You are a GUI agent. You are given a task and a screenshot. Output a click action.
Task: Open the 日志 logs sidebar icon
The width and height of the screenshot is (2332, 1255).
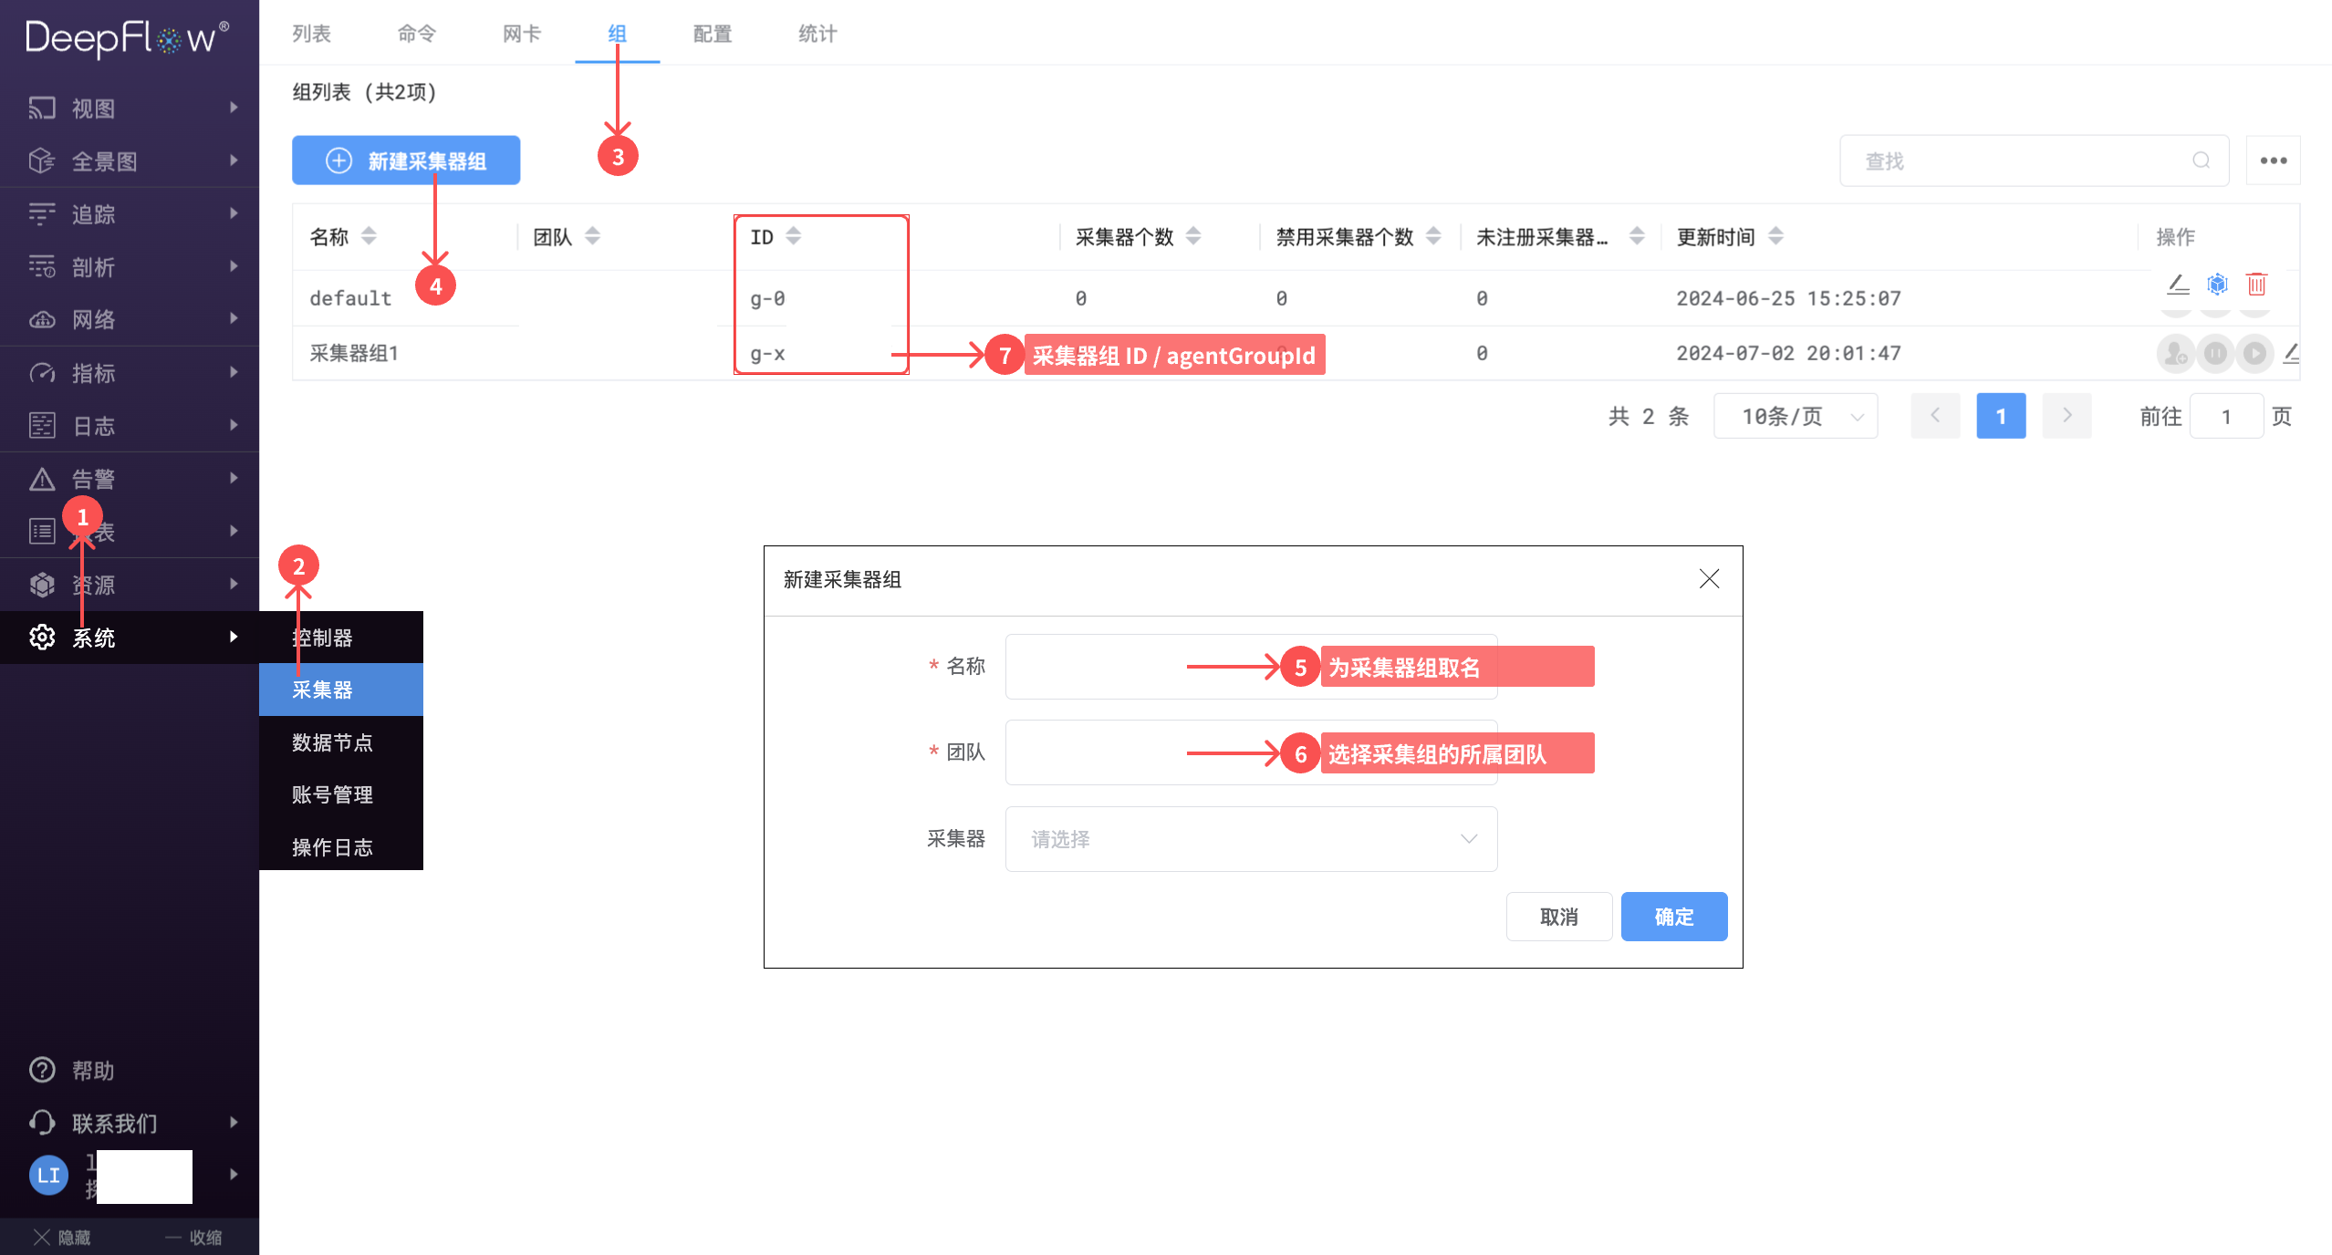pyautogui.click(x=42, y=425)
